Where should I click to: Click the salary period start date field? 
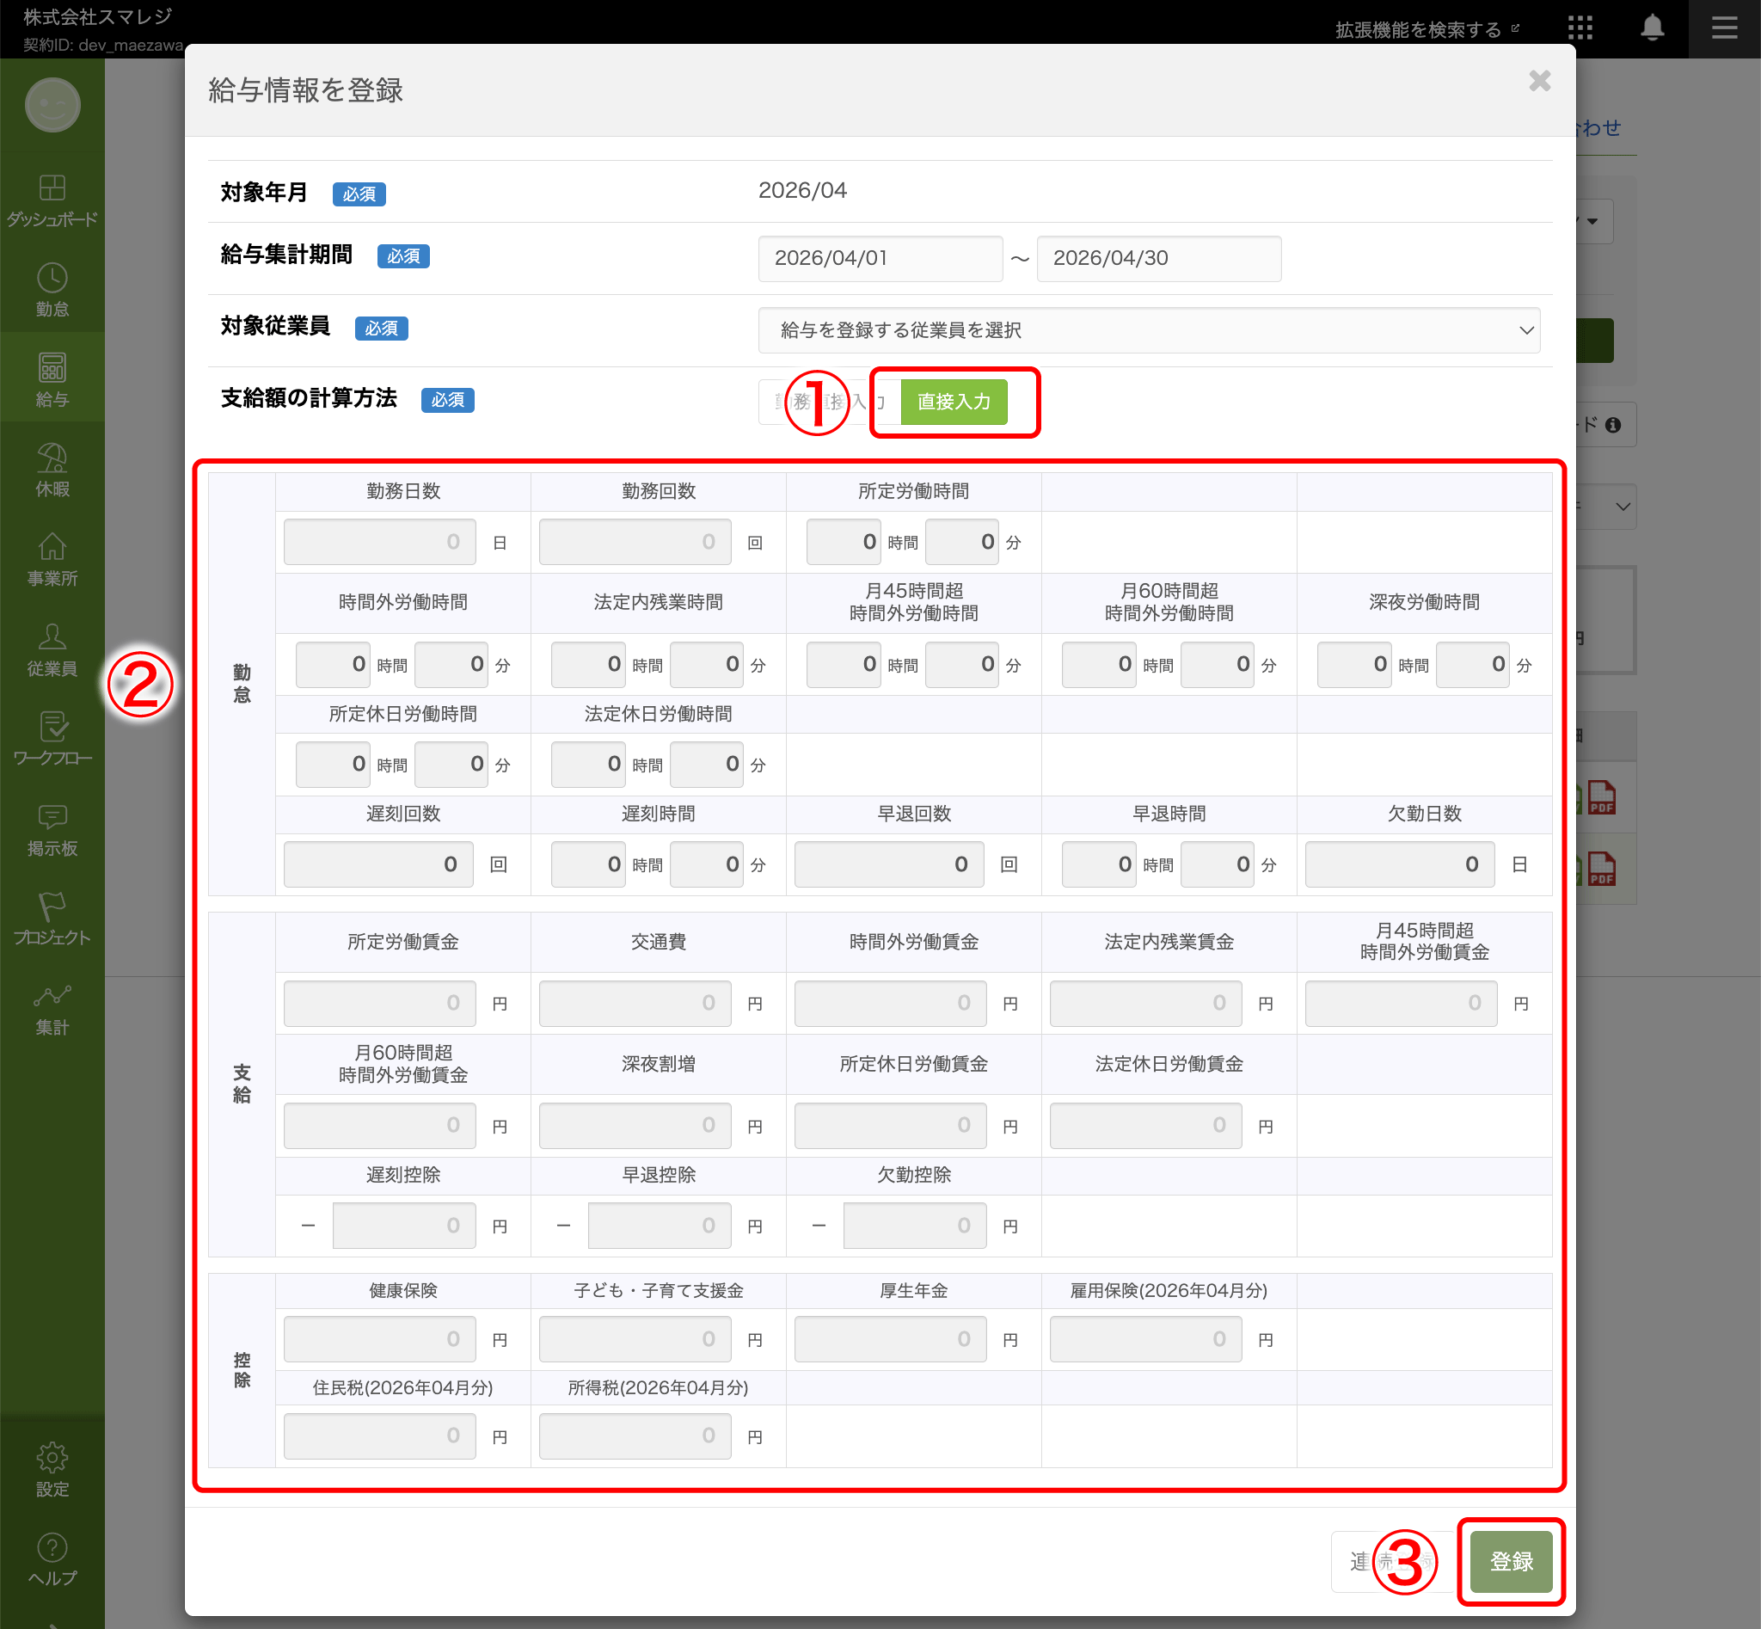point(880,258)
